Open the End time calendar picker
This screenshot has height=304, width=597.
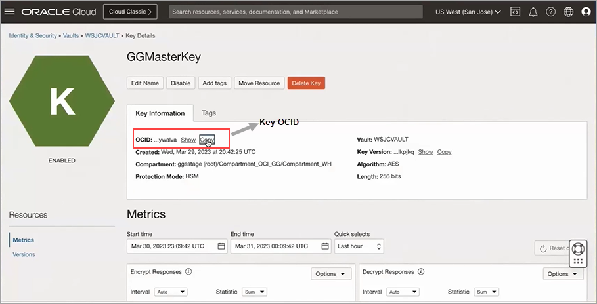click(x=325, y=246)
